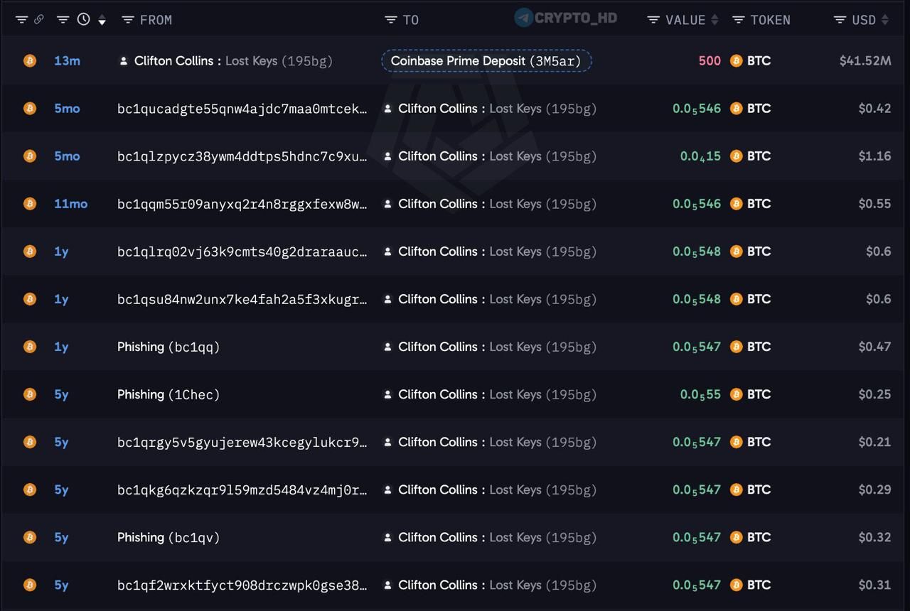The image size is (910, 611).
Task: Open Phishing (bc1qq) sender
Action: click(x=168, y=347)
